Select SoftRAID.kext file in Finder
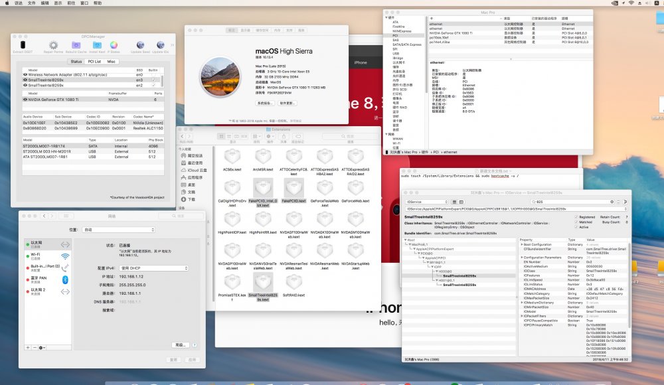The width and height of the screenshot is (664, 385). 294,285
